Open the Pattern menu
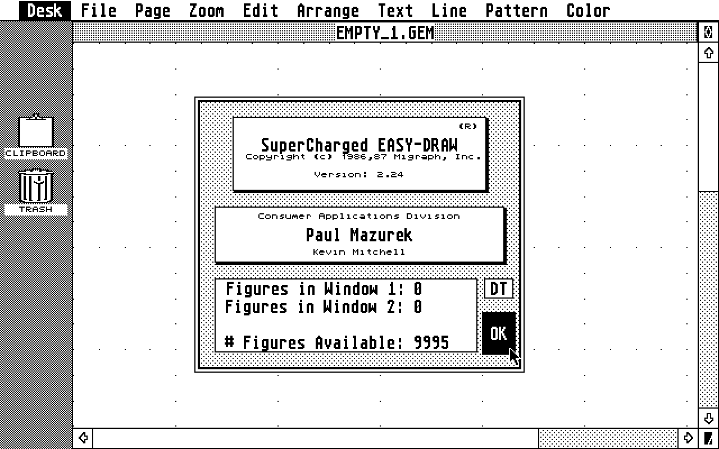 point(516,11)
